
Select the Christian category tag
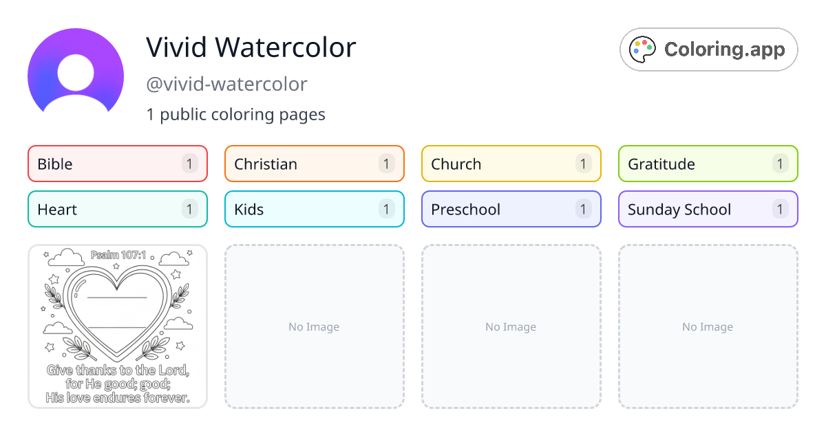click(x=315, y=164)
